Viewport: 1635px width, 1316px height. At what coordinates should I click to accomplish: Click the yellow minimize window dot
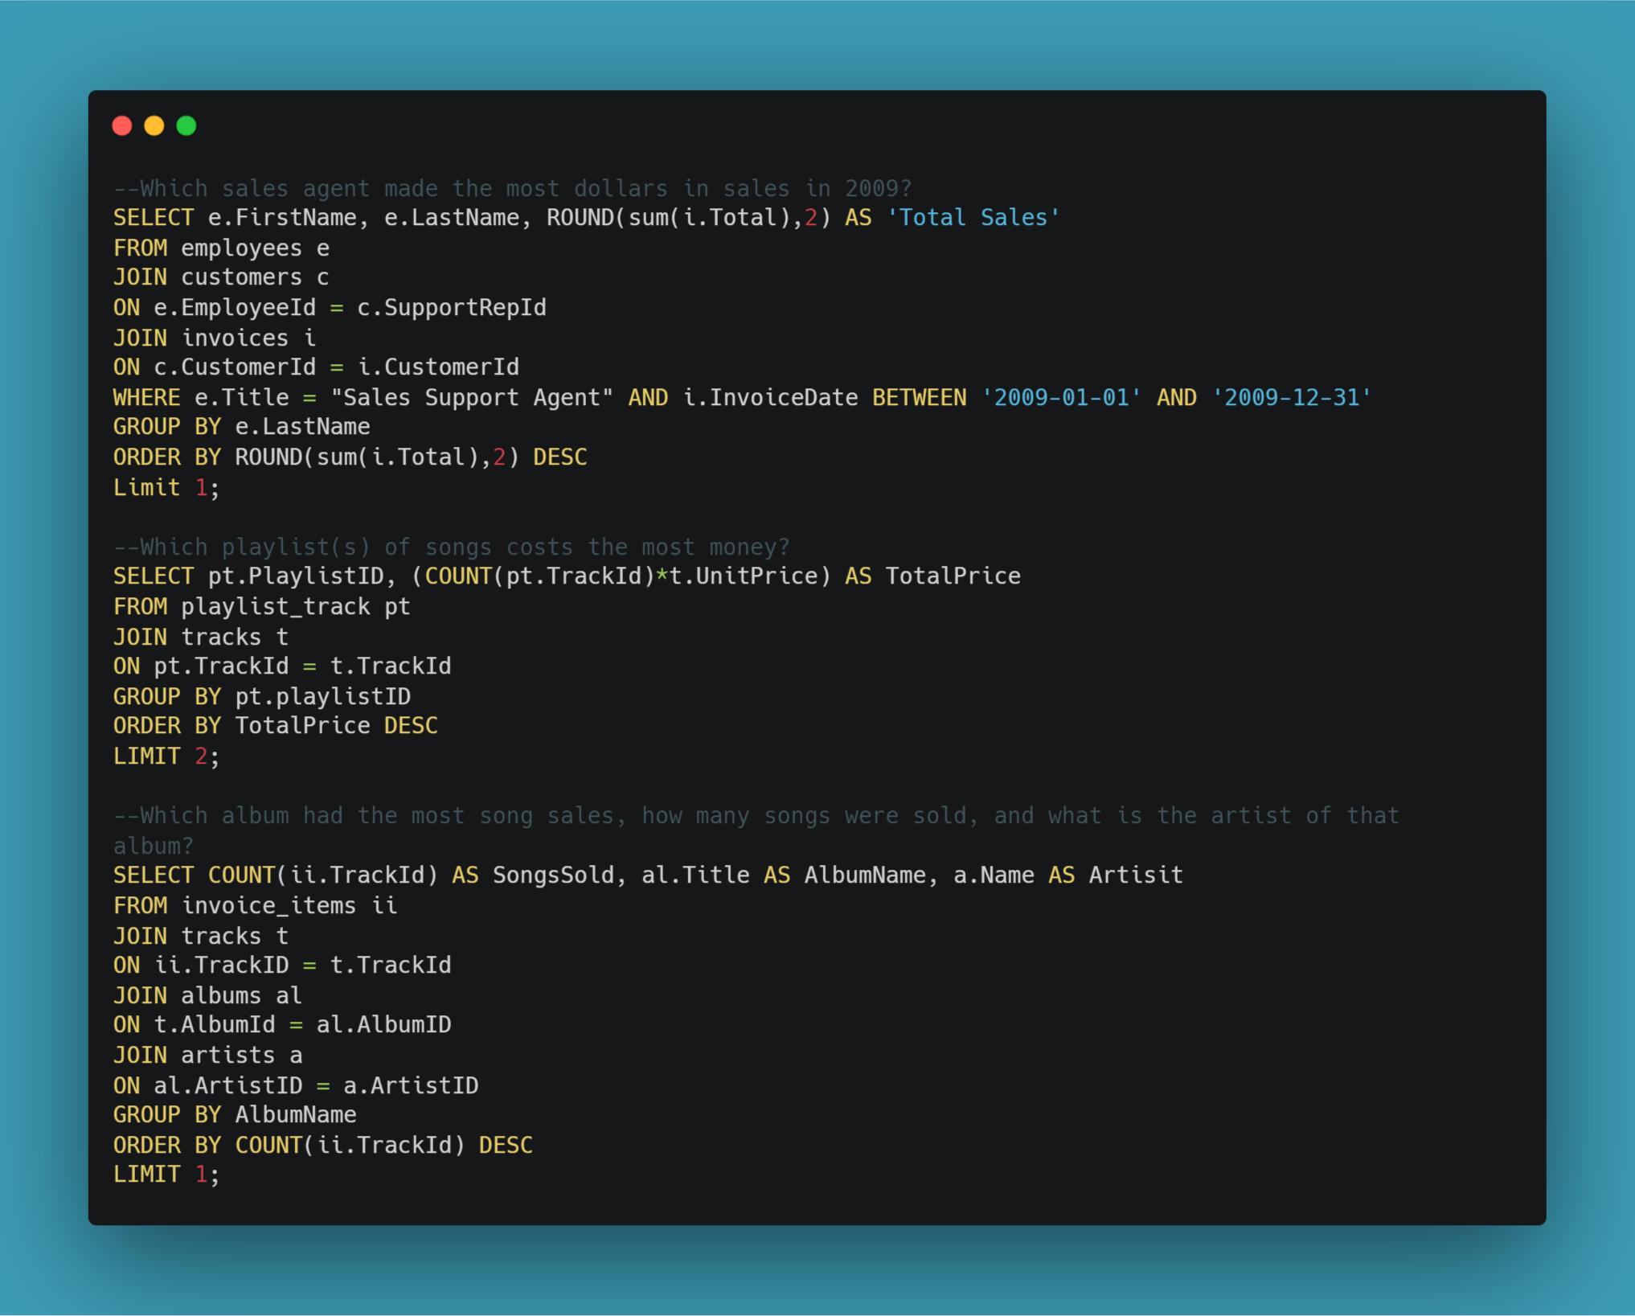coord(154,125)
